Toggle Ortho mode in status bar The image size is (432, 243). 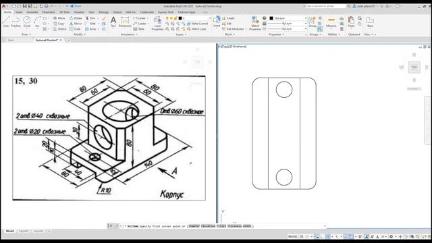coord(322,237)
